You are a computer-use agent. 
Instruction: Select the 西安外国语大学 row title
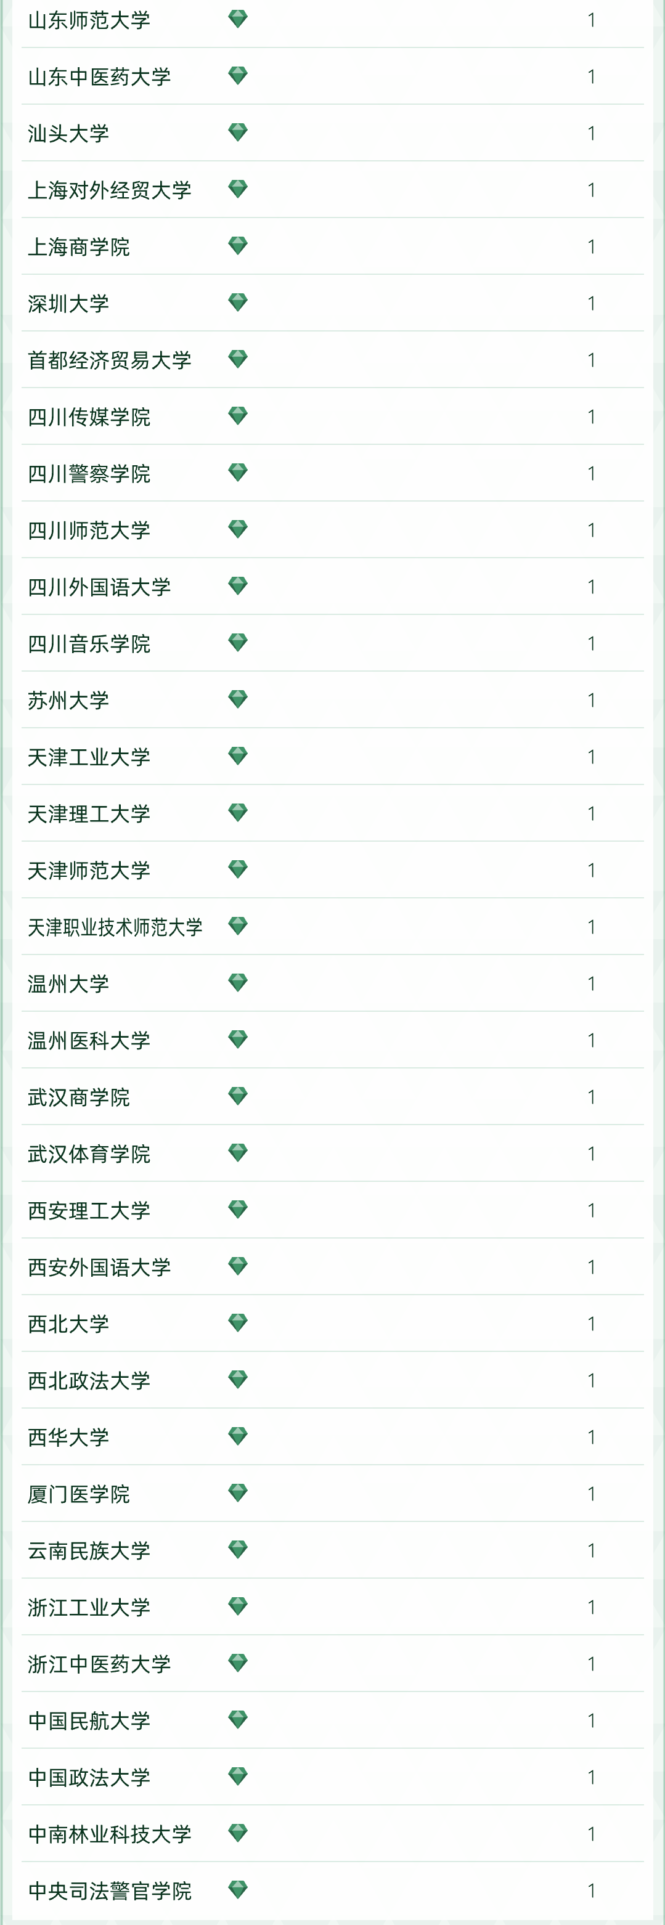click(x=99, y=1267)
